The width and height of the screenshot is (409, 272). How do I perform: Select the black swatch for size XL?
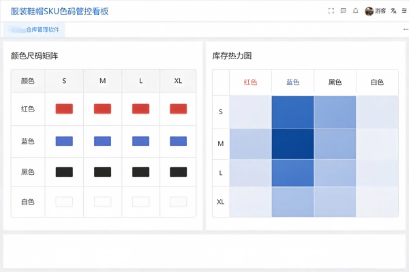(179, 172)
